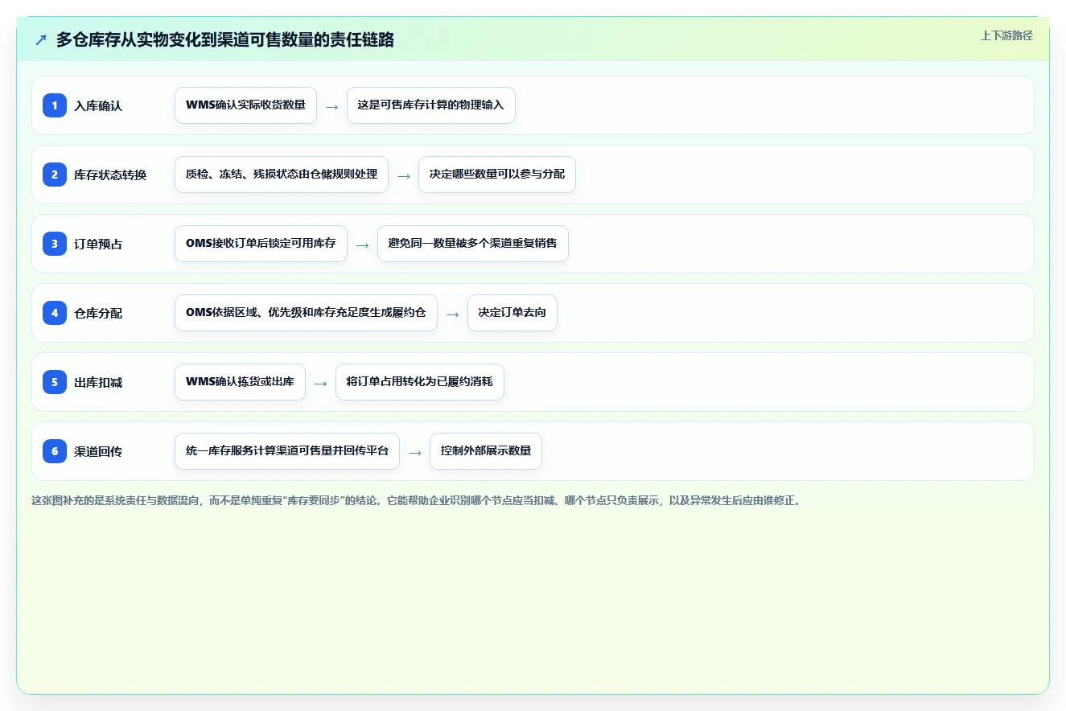Screen dimensions: 1066x711
Task: Click the arrow after 质检、冻结、残损状态由仓储规则处理
Action: tap(404, 175)
